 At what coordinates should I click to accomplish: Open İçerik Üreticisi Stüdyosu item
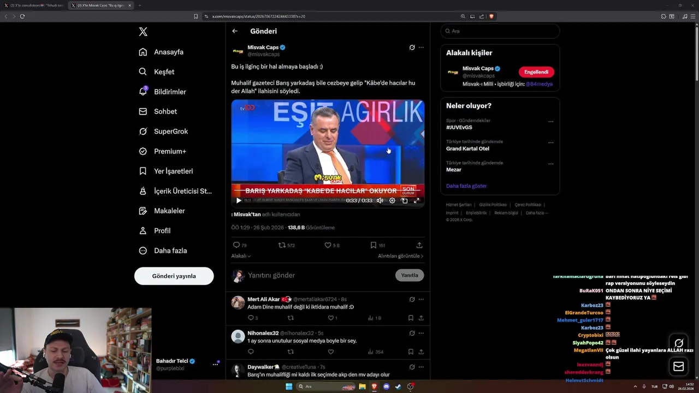click(x=175, y=191)
